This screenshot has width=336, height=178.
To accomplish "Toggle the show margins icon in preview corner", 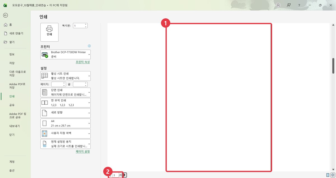I will tap(328, 175).
